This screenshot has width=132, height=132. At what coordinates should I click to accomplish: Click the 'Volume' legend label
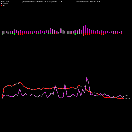pyautogui.click(x=5, y=4)
